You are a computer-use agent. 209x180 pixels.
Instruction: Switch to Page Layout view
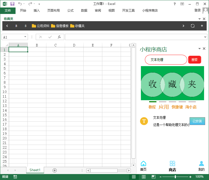(x=143, y=177)
